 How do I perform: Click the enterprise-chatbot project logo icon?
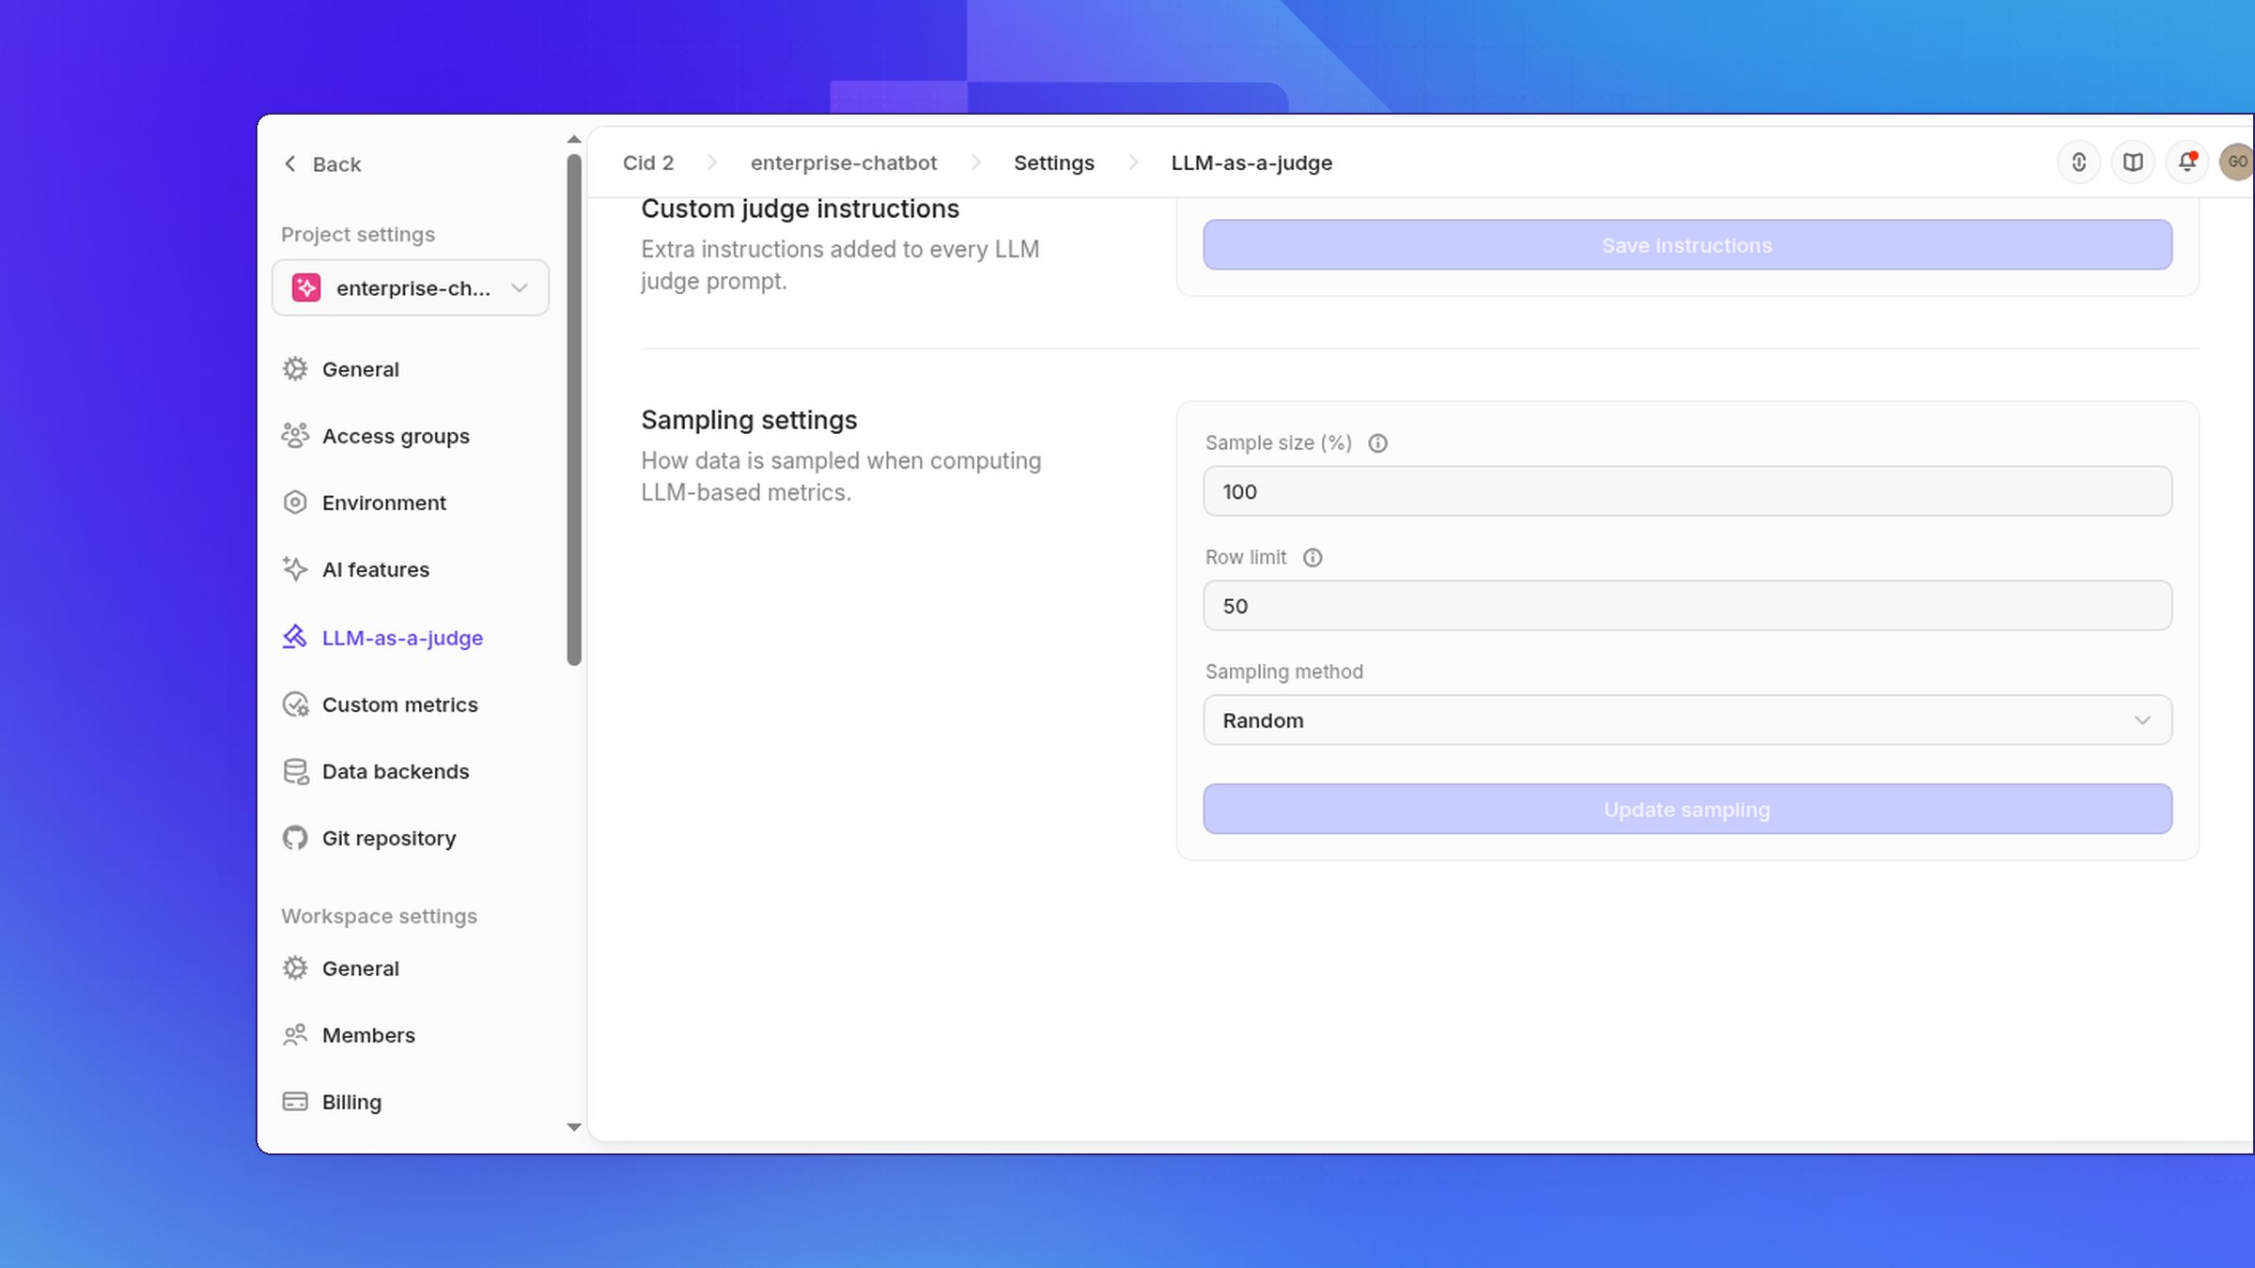(x=306, y=287)
